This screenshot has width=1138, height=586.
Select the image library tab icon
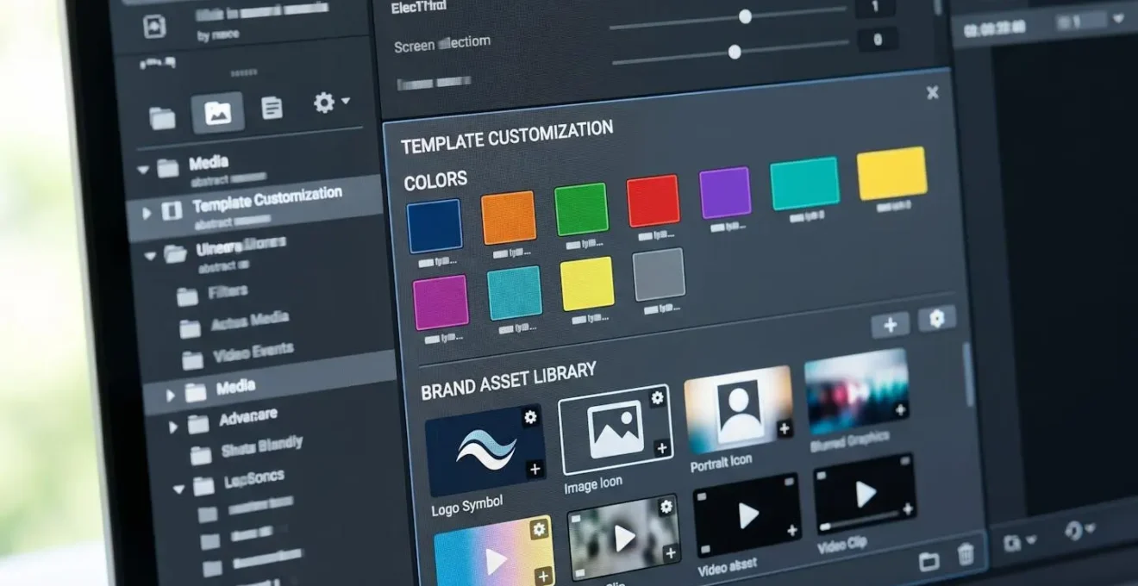(x=217, y=112)
